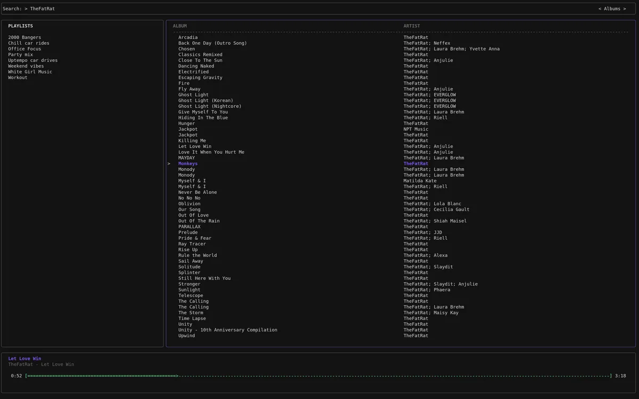
Task: Click the left arrow beside Albums
Action: pos(600,9)
